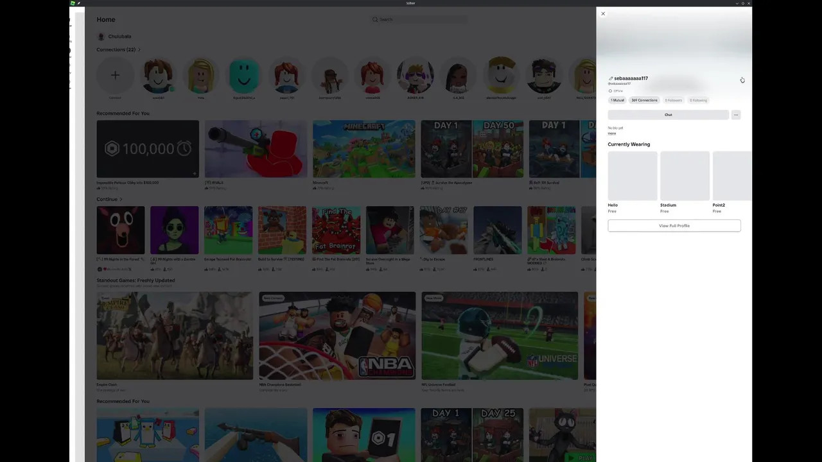822x462 pixels.
Task: Open the Chulubala profile link
Action: coord(114,37)
